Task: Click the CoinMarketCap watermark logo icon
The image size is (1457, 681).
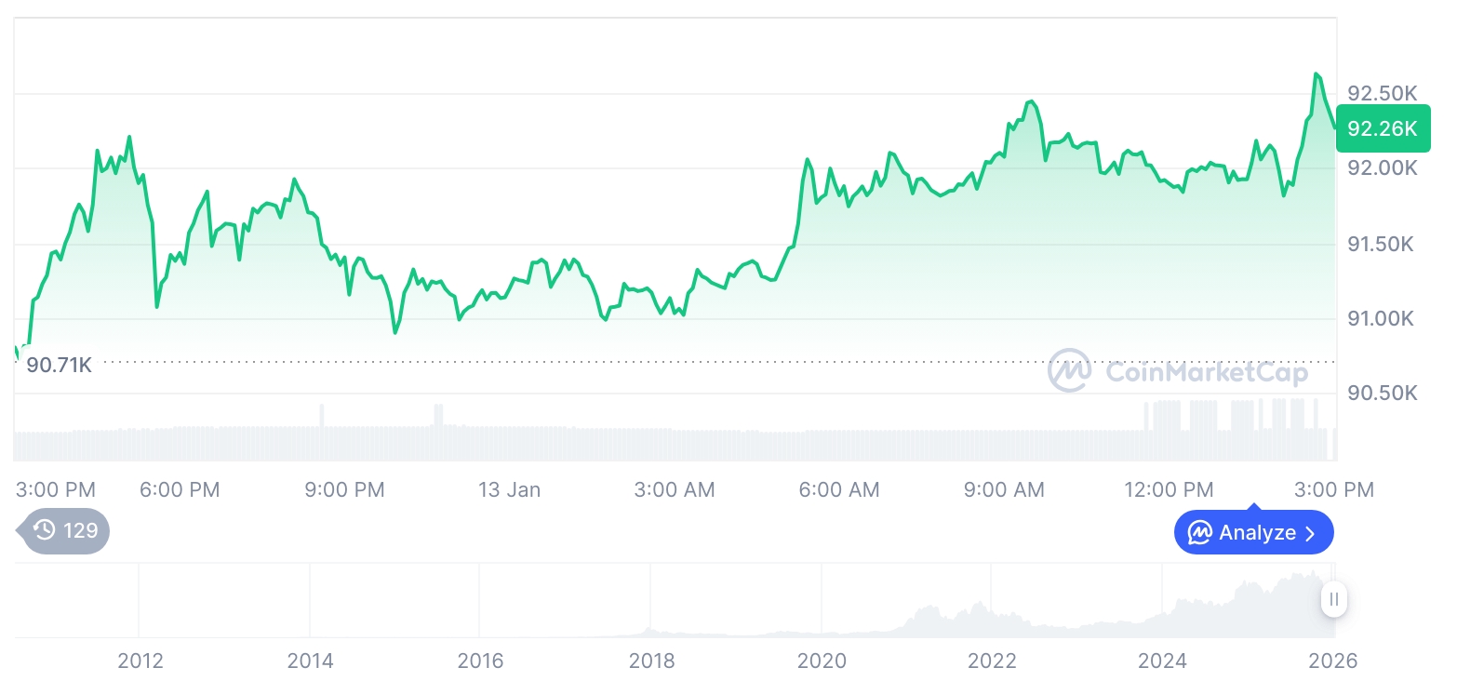Action: (1070, 370)
